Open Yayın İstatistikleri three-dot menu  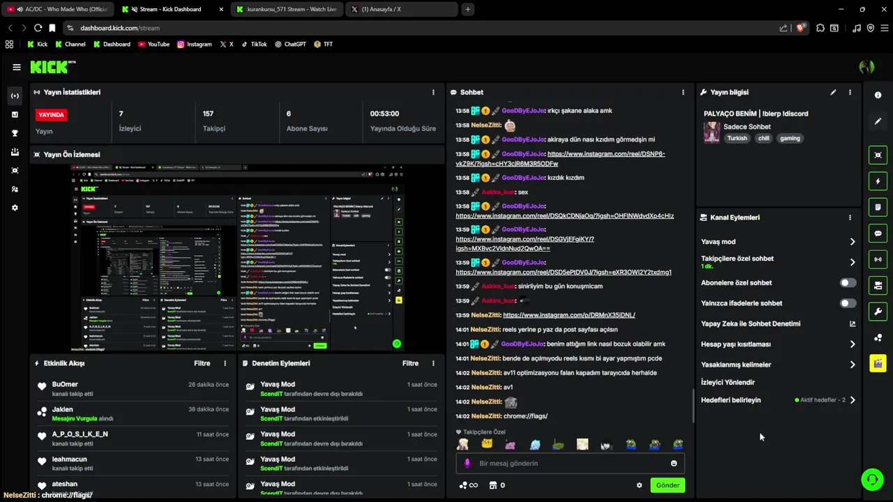point(433,92)
